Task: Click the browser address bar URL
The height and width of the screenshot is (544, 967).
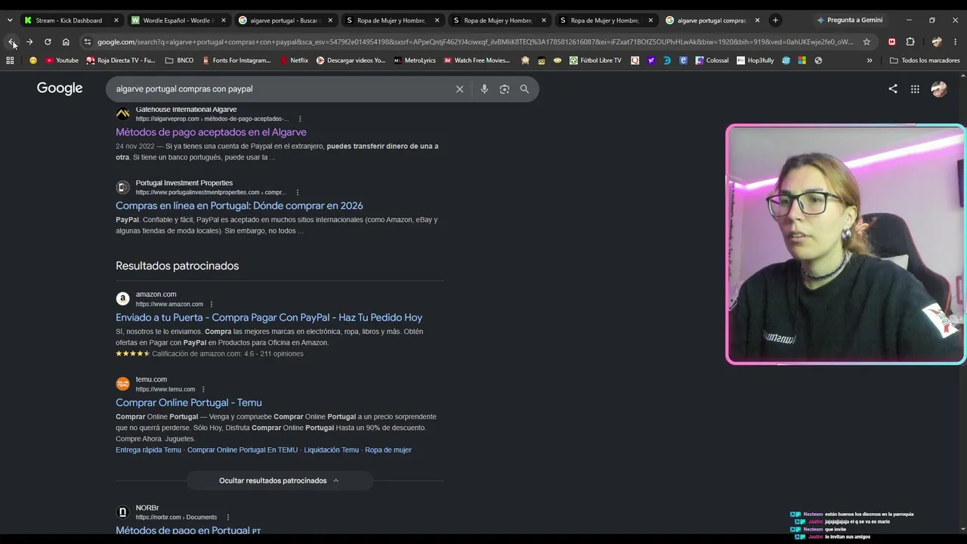Action: (475, 42)
